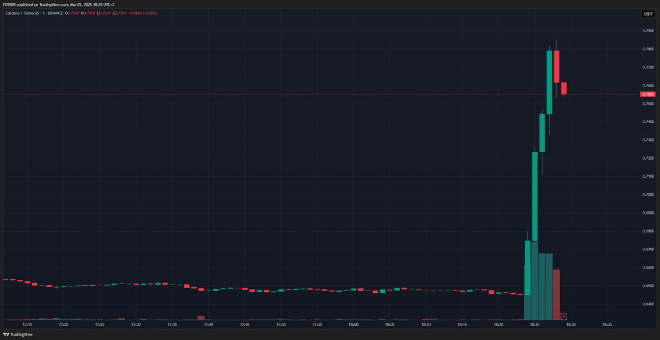This screenshot has height=340, width=660.
Task: Click the purple lightning bolt event icon
Action: pos(563,316)
